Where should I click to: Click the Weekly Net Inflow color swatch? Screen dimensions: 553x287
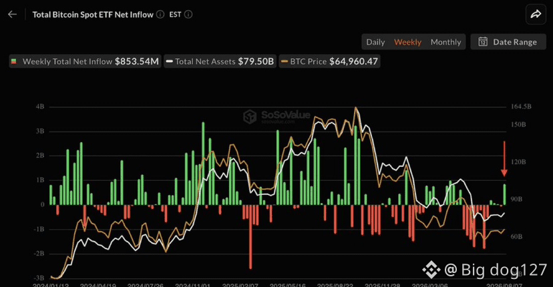pyautogui.click(x=14, y=61)
